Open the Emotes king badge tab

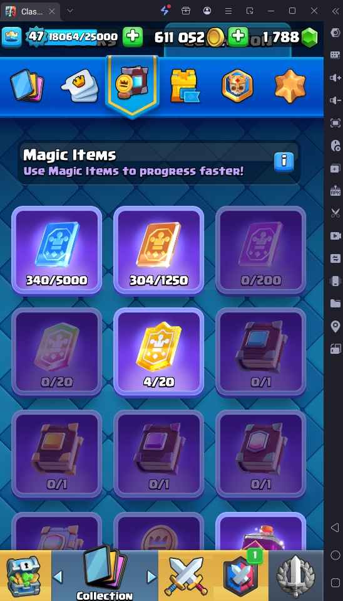pyautogui.click(x=237, y=86)
